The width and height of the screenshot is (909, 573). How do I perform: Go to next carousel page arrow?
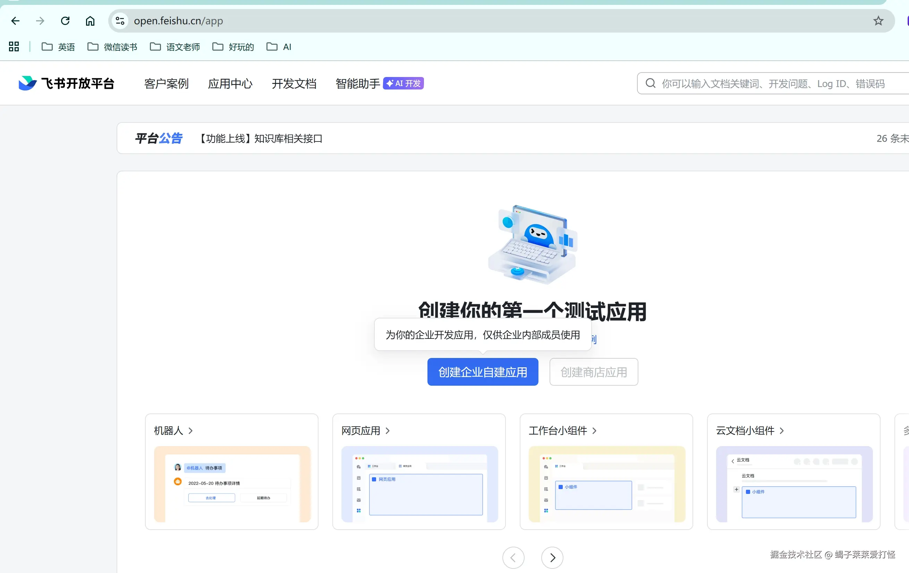point(552,557)
